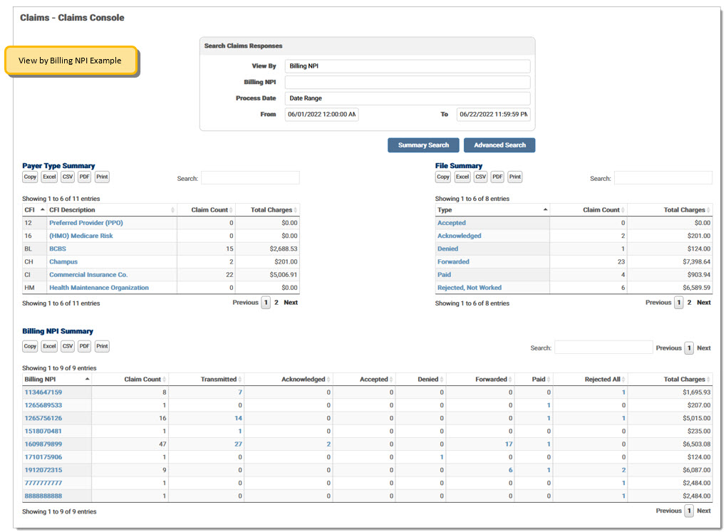Open Billing NPI 1265756126
Viewport: 726px width, 532px height.
pyautogui.click(x=43, y=418)
